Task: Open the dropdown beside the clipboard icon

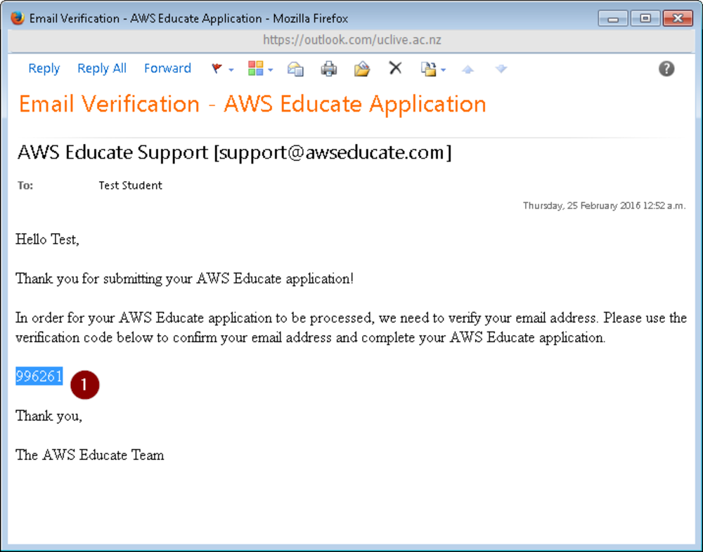Action: click(x=443, y=70)
